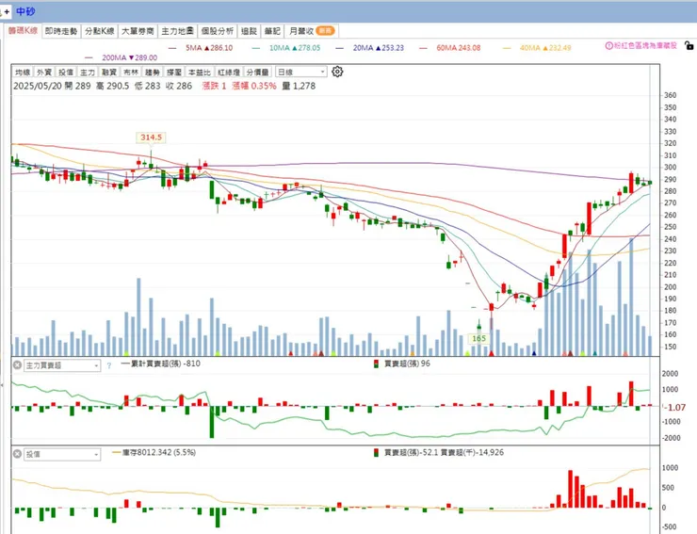
Task: Click the plus icon beside 中砂
Action: pos(7,12)
